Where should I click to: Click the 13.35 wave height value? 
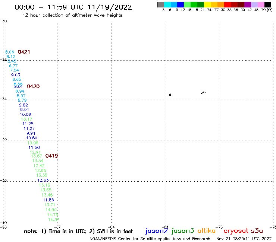click(x=42, y=175)
